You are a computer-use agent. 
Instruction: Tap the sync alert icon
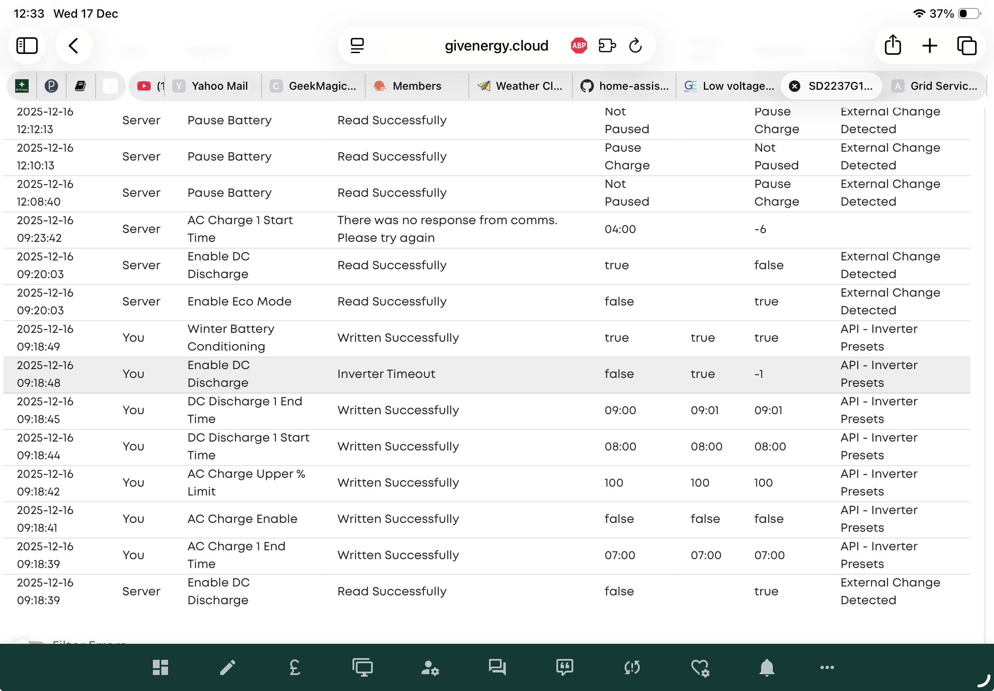[632, 667]
